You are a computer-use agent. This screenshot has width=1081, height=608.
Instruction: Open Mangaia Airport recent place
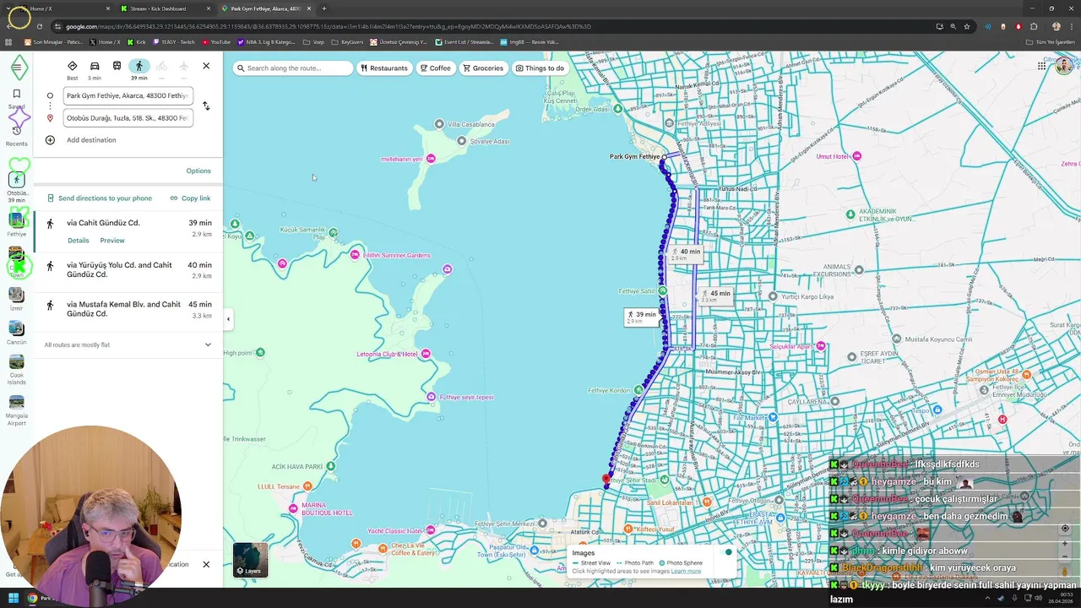point(16,410)
